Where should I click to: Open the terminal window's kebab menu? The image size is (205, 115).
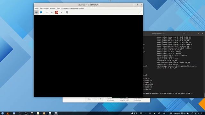point(189,34)
